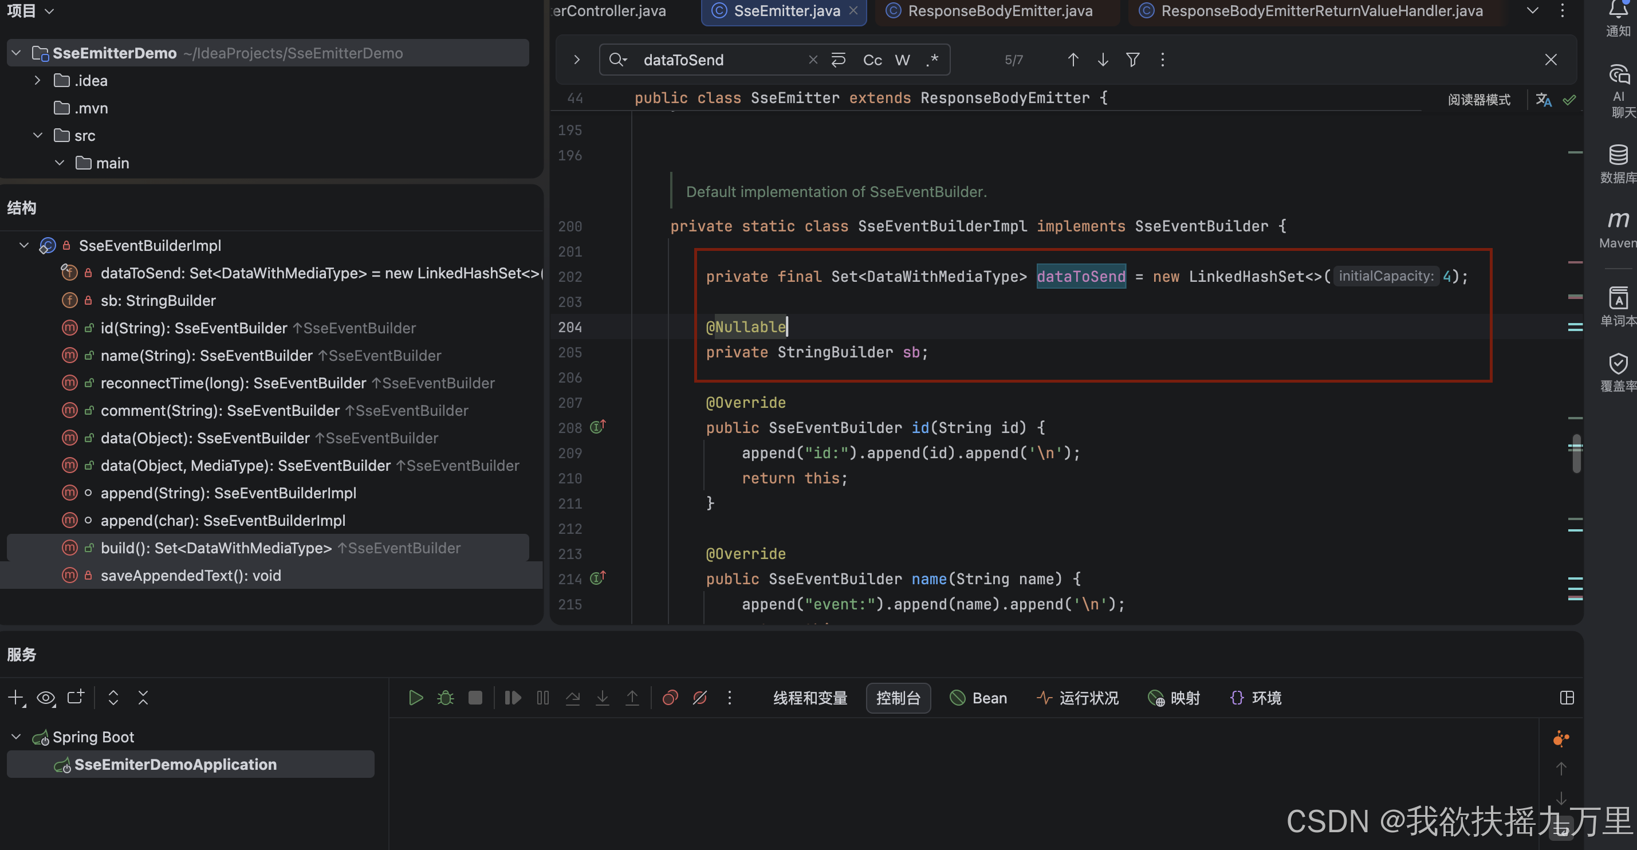Collapse the Spring Boot services node
Image resolution: width=1637 pixels, height=850 pixels.
click(x=17, y=737)
